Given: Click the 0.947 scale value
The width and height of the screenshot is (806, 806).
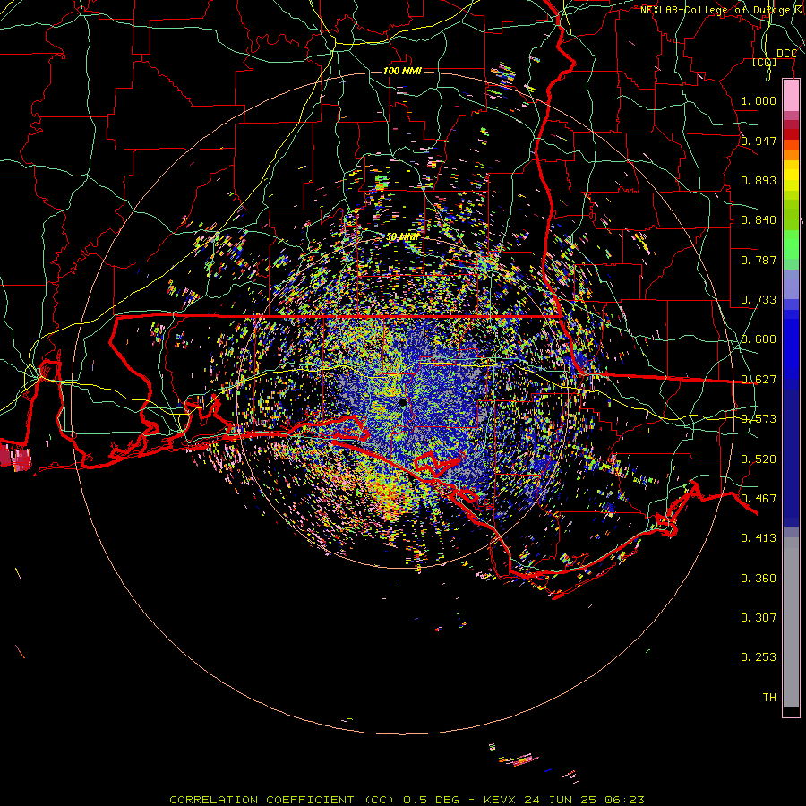Looking at the screenshot, I should point(759,141).
